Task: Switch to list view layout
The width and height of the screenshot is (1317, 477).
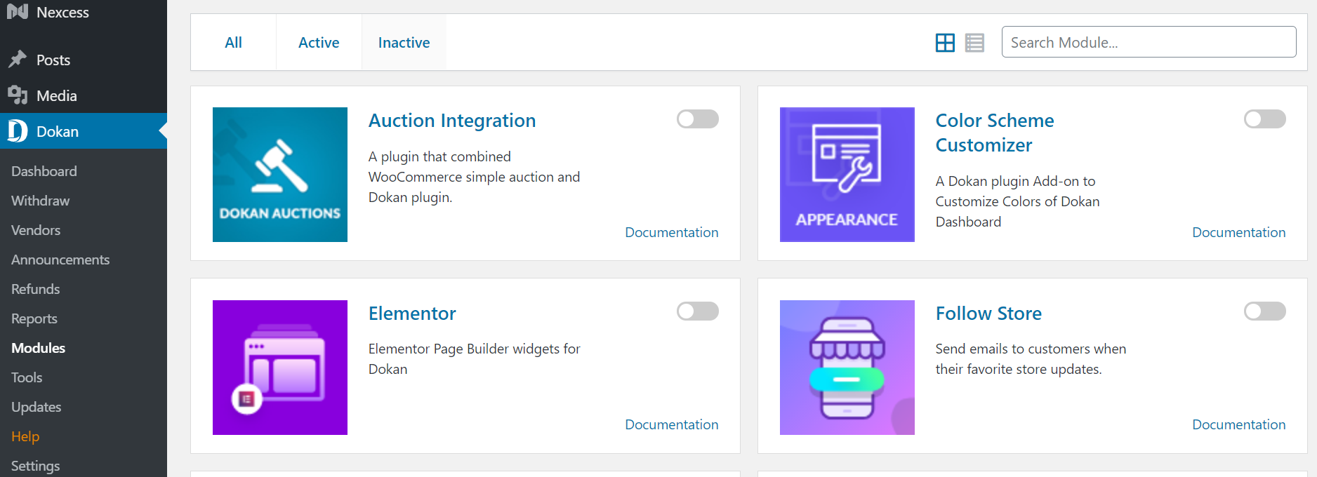Action: coord(974,43)
